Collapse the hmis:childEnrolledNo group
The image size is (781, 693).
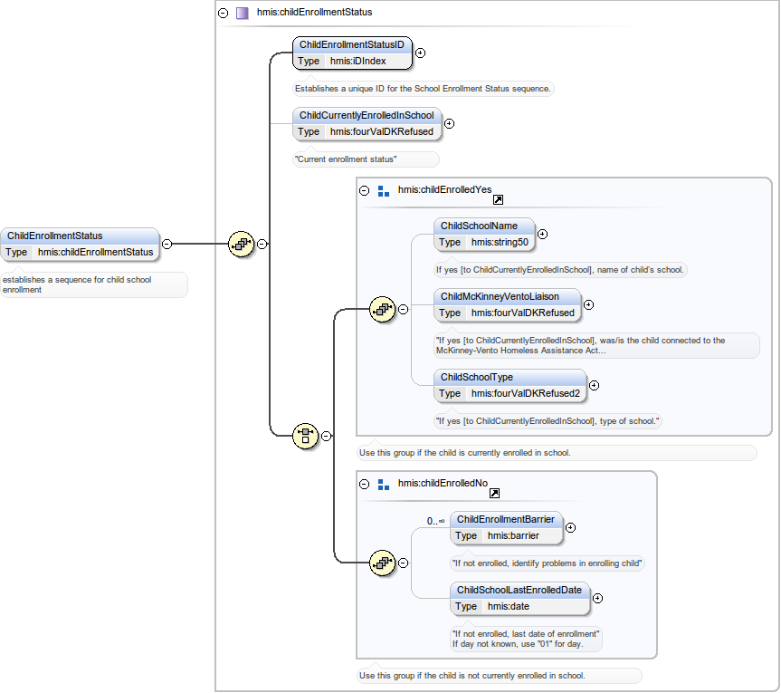pyautogui.click(x=365, y=484)
